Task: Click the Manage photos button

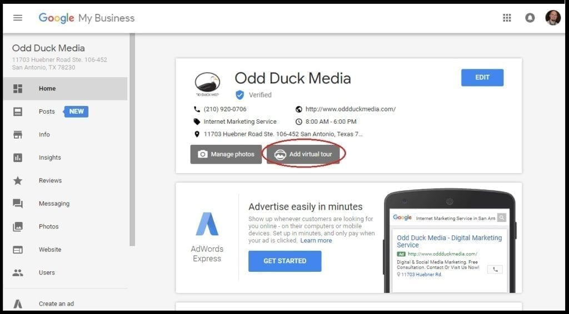Action: [x=226, y=154]
